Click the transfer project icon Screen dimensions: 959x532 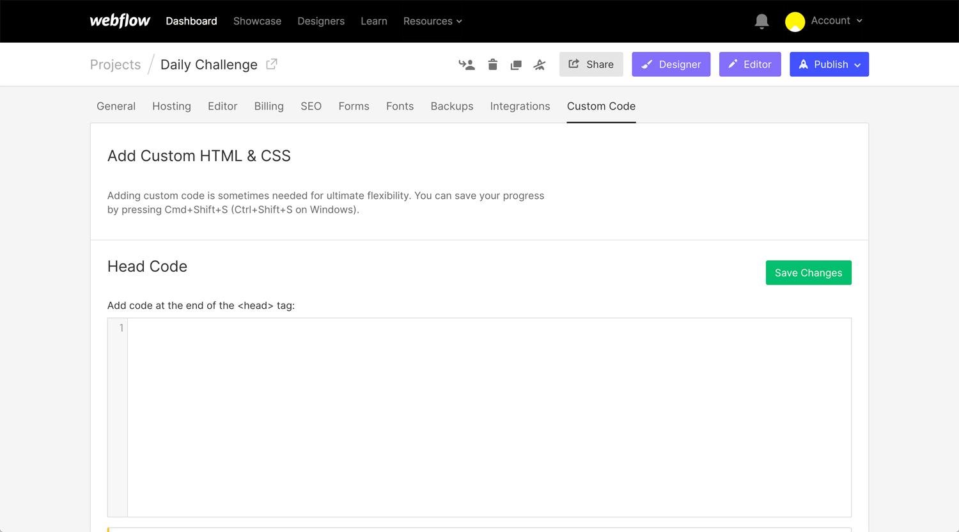point(467,65)
